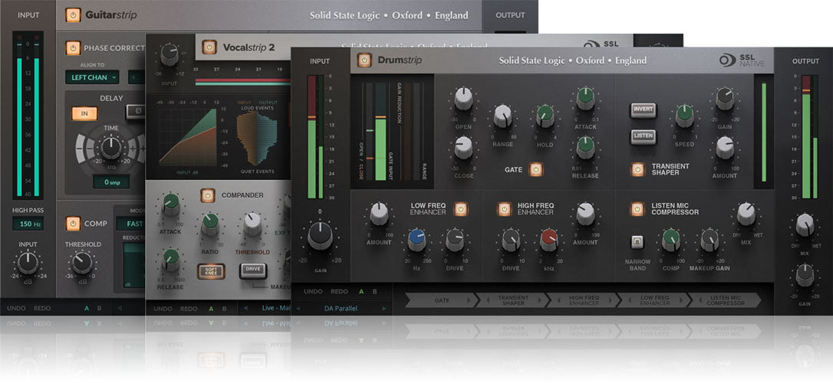The width and height of the screenshot is (833, 383).
Task: Click Drumstrip previous preset arrow
Action: (298, 308)
